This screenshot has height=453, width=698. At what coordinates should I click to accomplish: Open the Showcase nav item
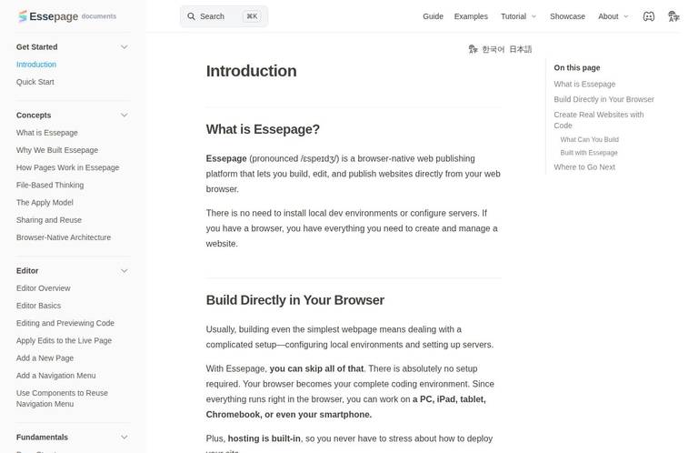tap(567, 16)
